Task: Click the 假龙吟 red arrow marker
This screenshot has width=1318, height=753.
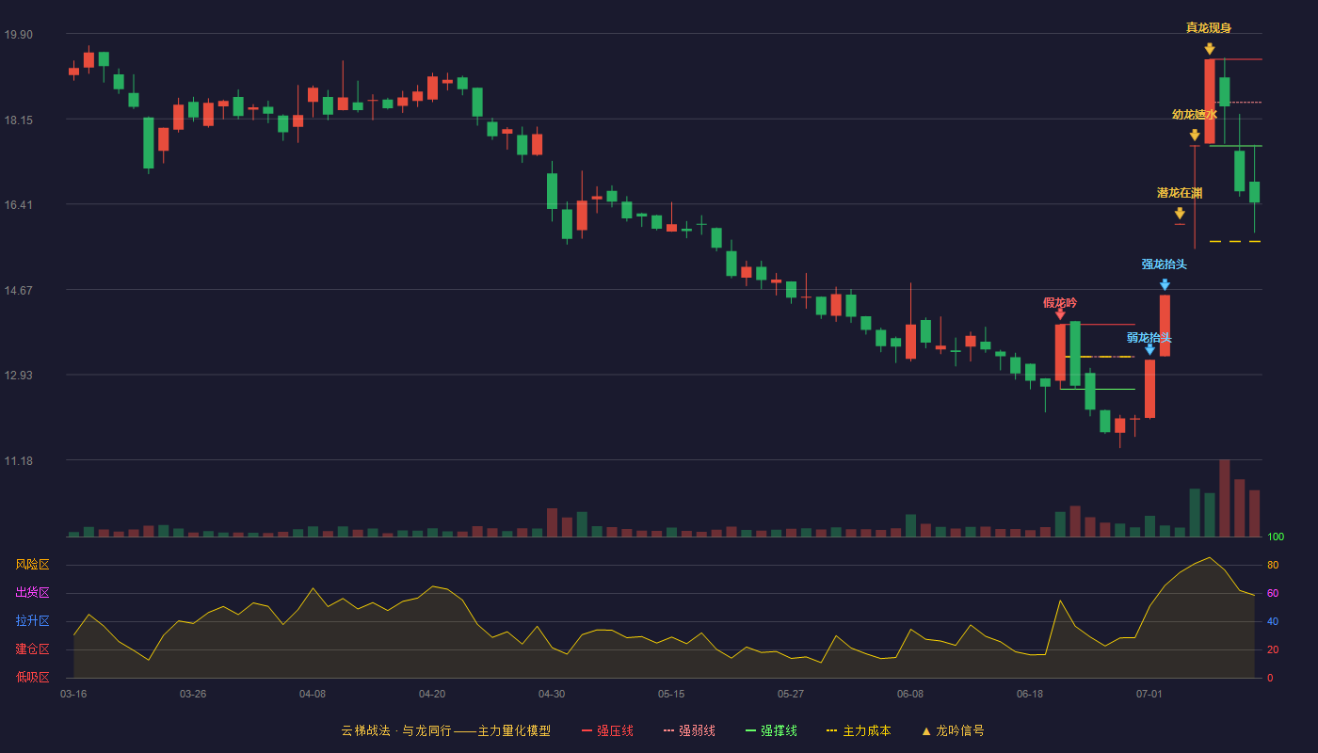Action: coord(1060,314)
